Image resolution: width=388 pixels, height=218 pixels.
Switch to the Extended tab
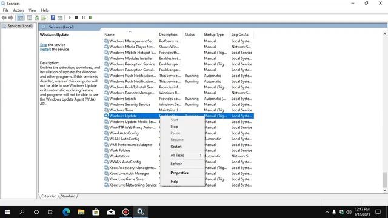pyautogui.click(x=48, y=196)
